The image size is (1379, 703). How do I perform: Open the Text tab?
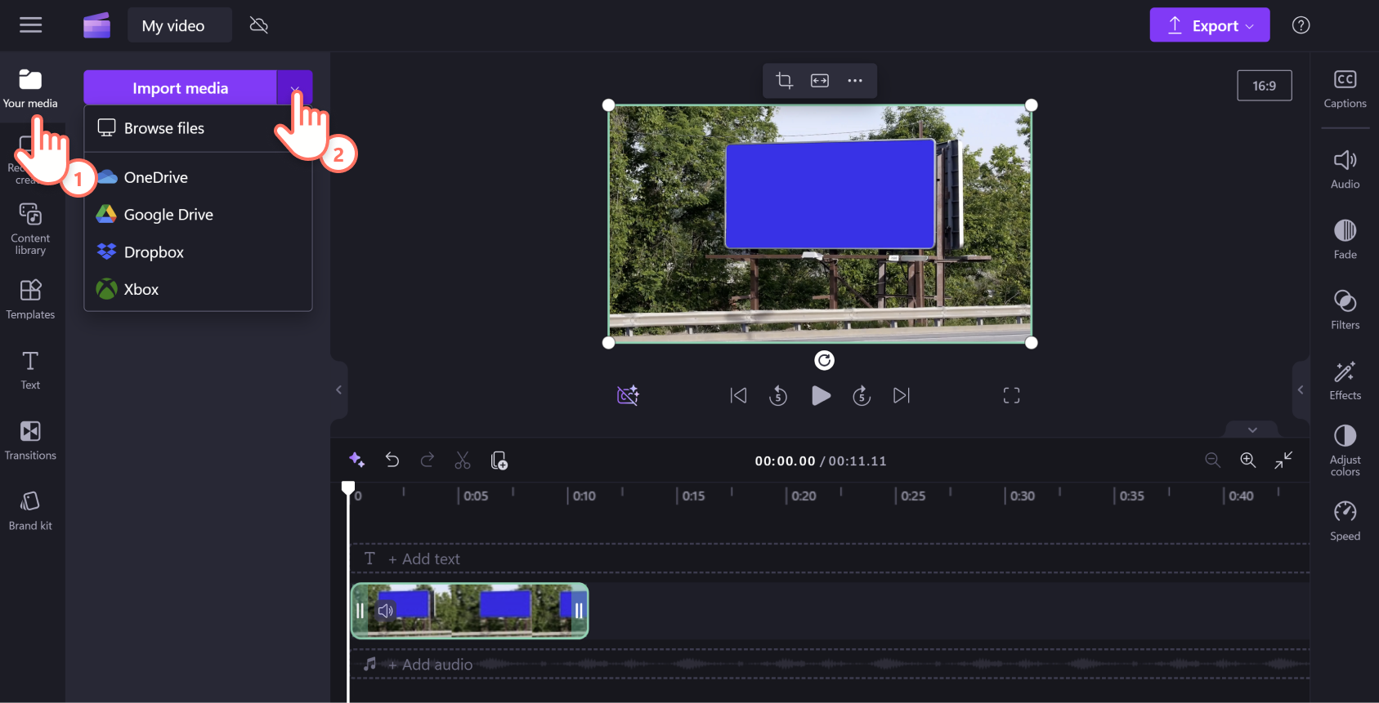pyautogui.click(x=30, y=371)
